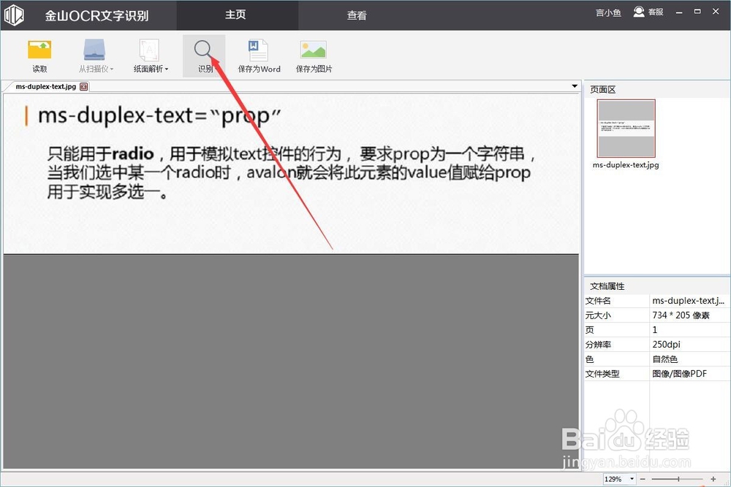Open the 129% zoom level dropdown
The height and width of the screenshot is (487, 731).
click(x=630, y=479)
